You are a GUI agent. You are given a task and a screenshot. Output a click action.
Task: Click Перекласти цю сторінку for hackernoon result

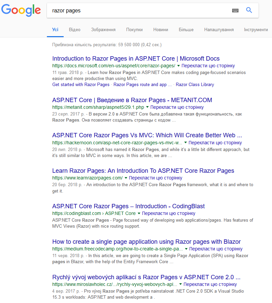click(215, 143)
